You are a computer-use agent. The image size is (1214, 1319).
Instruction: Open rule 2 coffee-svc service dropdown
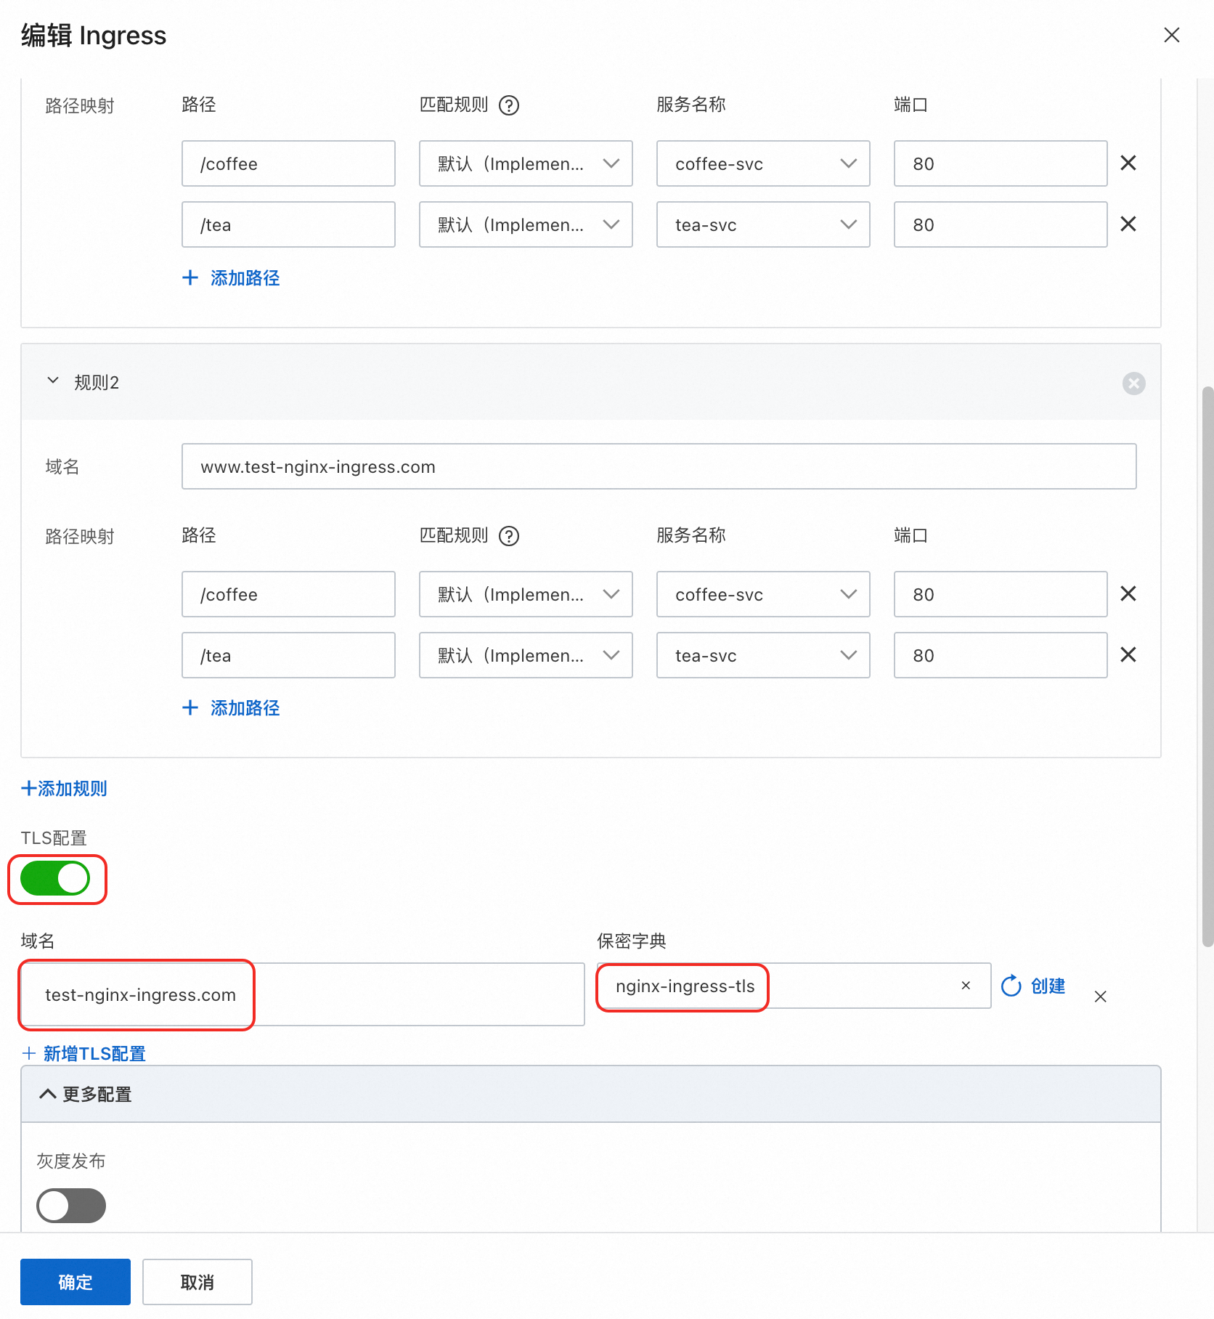(x=763, y=594)
